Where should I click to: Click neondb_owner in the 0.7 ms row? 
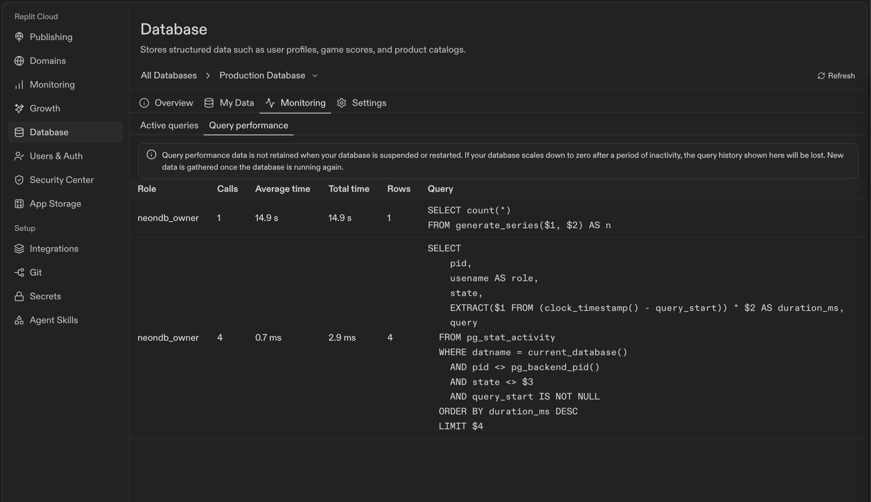click(x=168, y=337)
